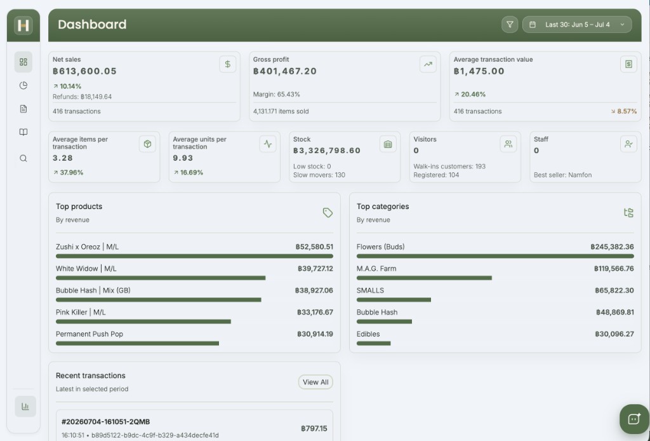
Task: Open the document icon in sidebar
Action: (23, 109)
